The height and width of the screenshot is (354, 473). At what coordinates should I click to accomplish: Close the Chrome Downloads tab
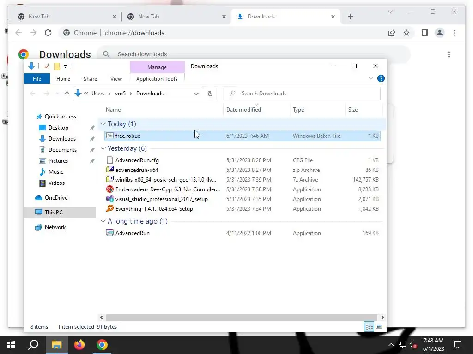point(333,17)
